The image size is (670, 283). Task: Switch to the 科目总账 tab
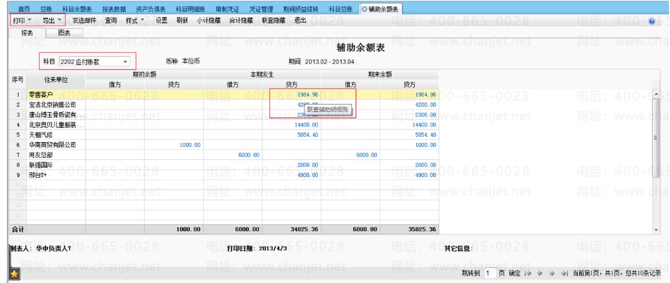click(x=341, y=9)
